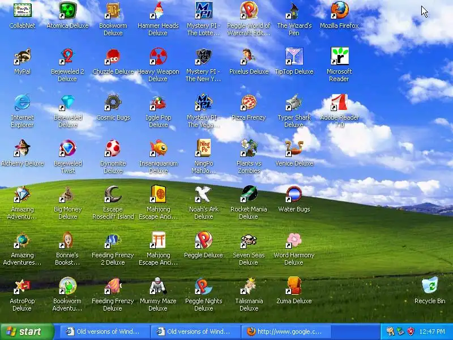Click Feeding Frenzy Deluxe fish icon
Viewport: 453px width, 340px height.
[113, 286]
